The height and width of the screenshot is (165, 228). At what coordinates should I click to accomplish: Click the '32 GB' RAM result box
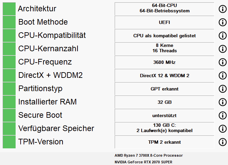click(164, 102)
